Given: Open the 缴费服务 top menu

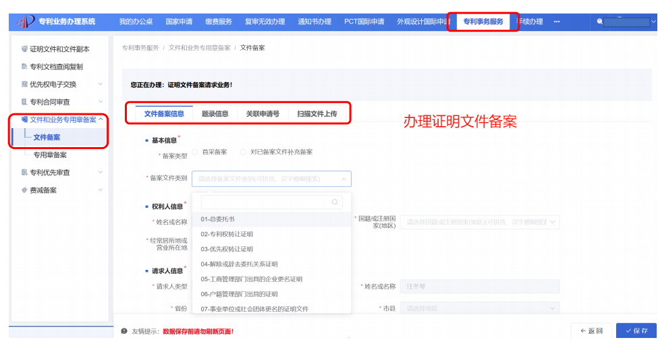Looking at the screenshot, I should click(x=217, y=22).
